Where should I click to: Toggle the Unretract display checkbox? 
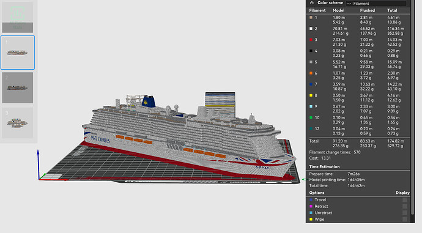point(404,213)
